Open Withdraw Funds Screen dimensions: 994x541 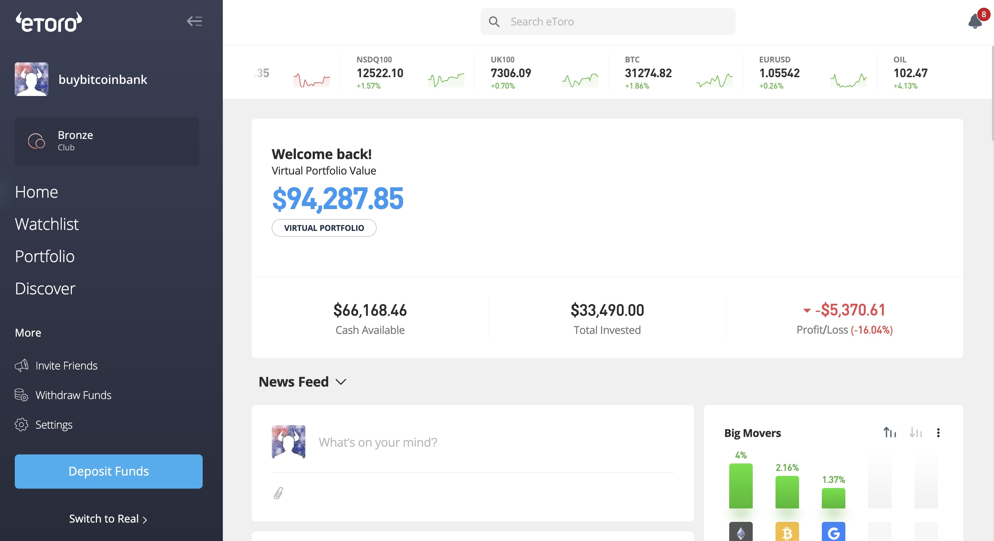(73, 395)
